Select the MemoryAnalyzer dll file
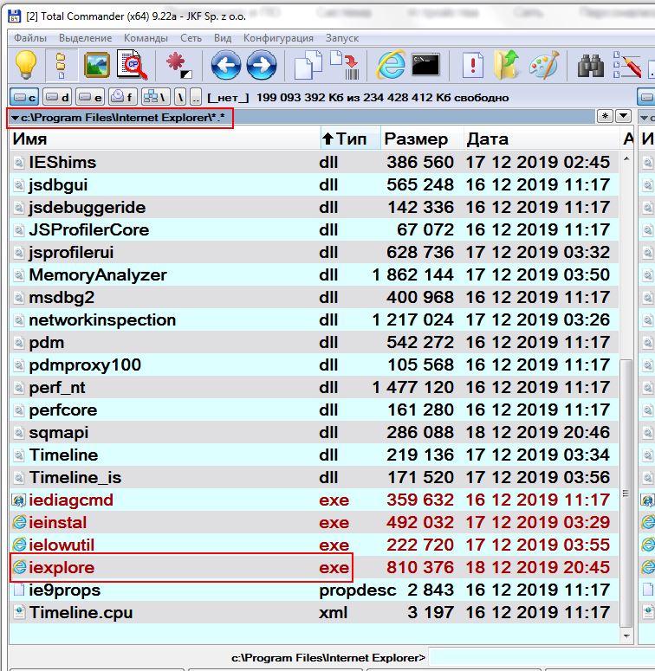Viewport: 655px width, 671px height. (x=314, y=274)
